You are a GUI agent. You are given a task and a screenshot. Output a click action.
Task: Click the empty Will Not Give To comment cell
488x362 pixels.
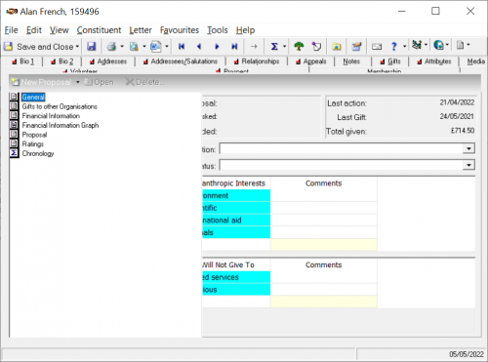click(x=324, y=302)
